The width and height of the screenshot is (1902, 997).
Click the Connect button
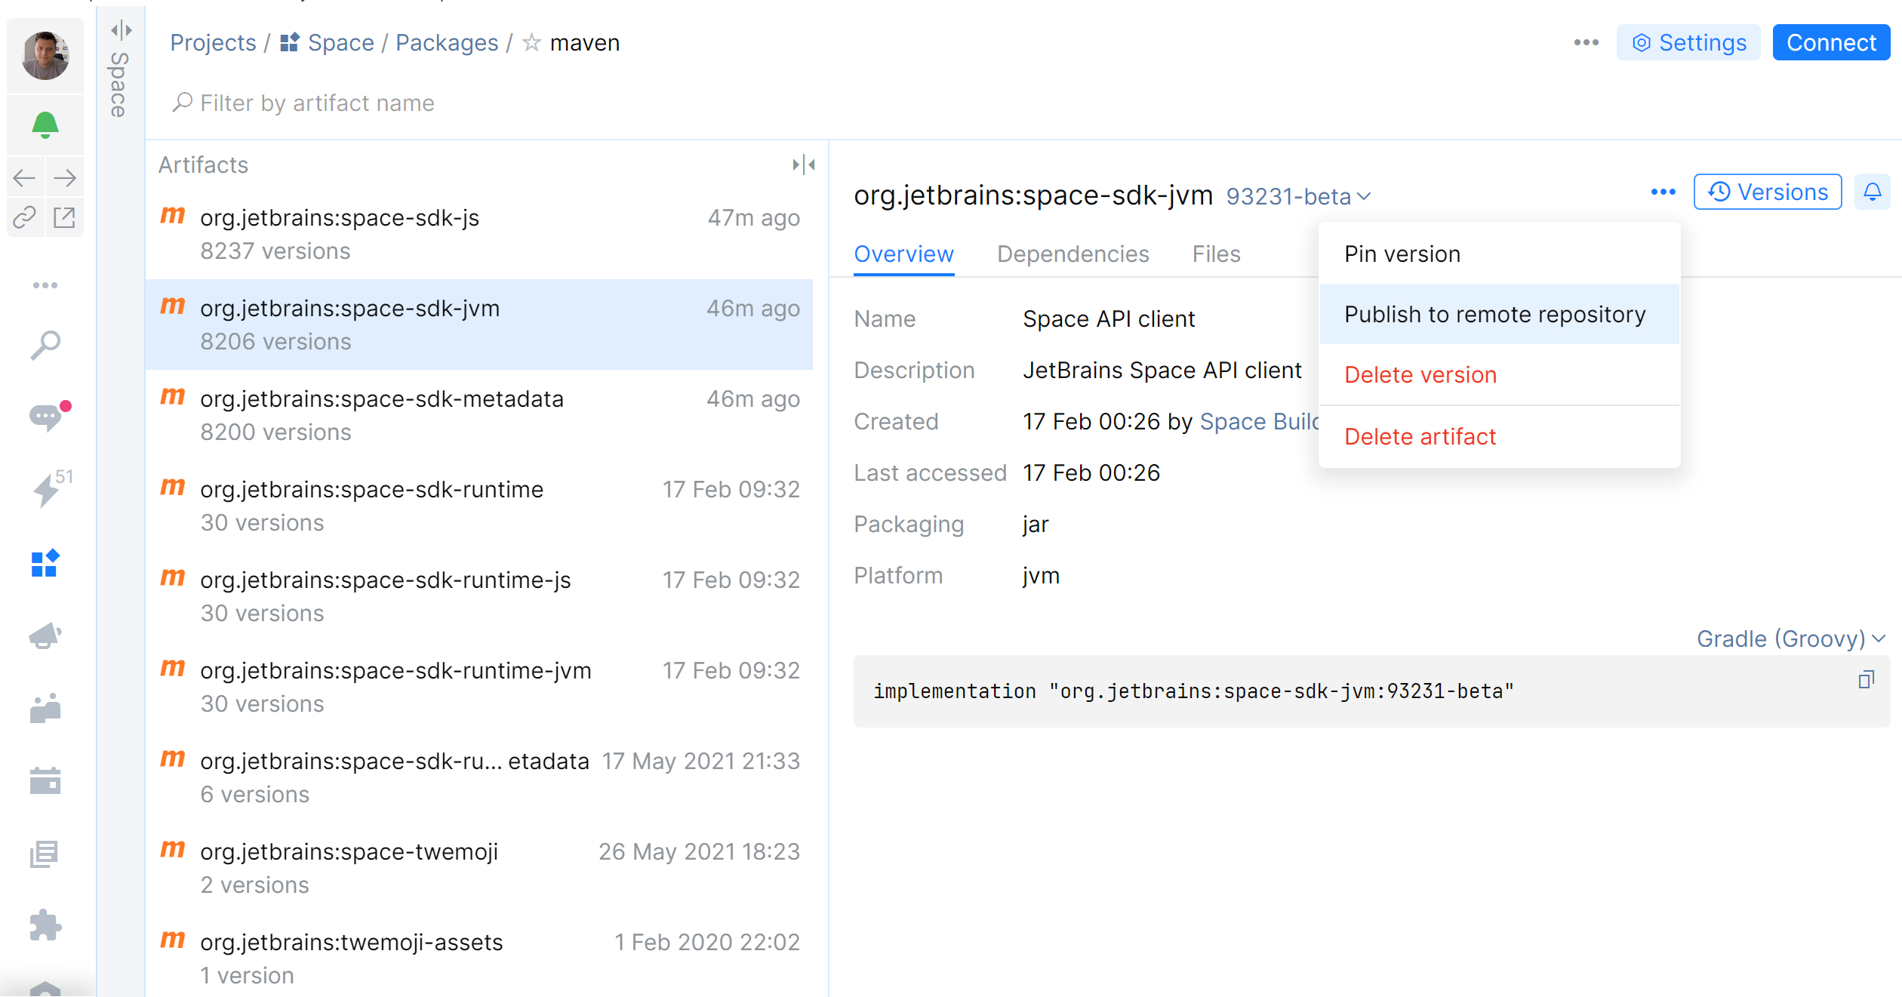pyautogui.click(x=1830, y=42)
